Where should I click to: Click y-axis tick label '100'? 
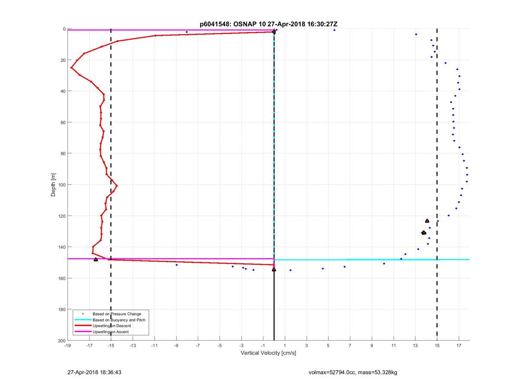coord(62,185)
